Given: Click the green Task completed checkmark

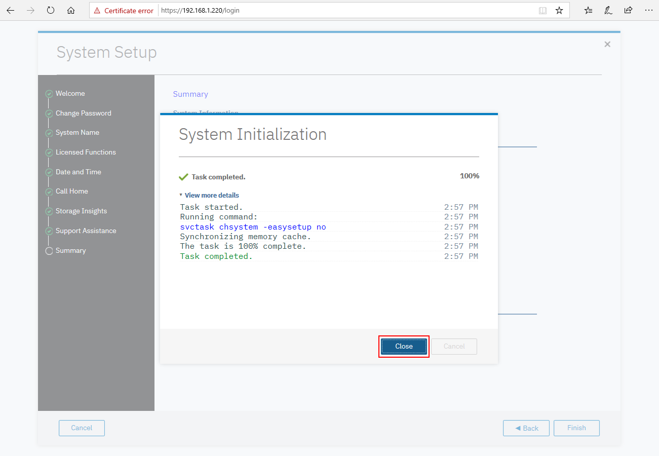Looking at the screenshot, I should click(x=183, y=177).
